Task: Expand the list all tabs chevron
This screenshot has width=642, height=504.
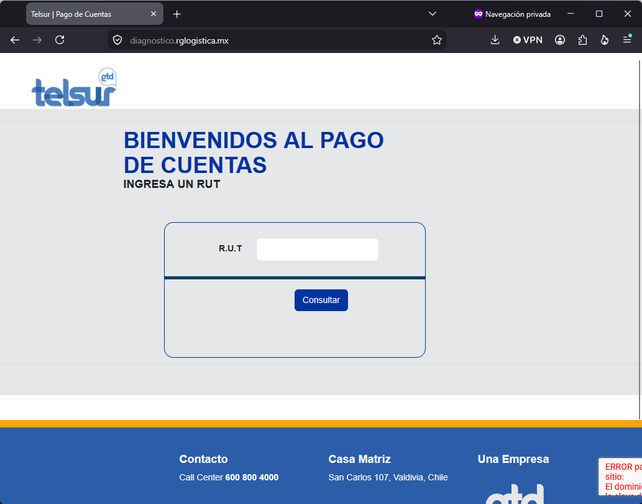Action: pos(433,14)
